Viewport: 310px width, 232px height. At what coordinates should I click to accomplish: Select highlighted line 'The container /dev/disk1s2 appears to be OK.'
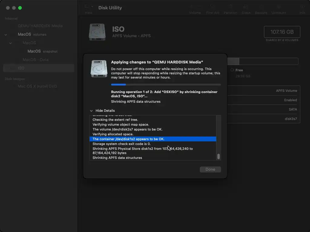153,139
